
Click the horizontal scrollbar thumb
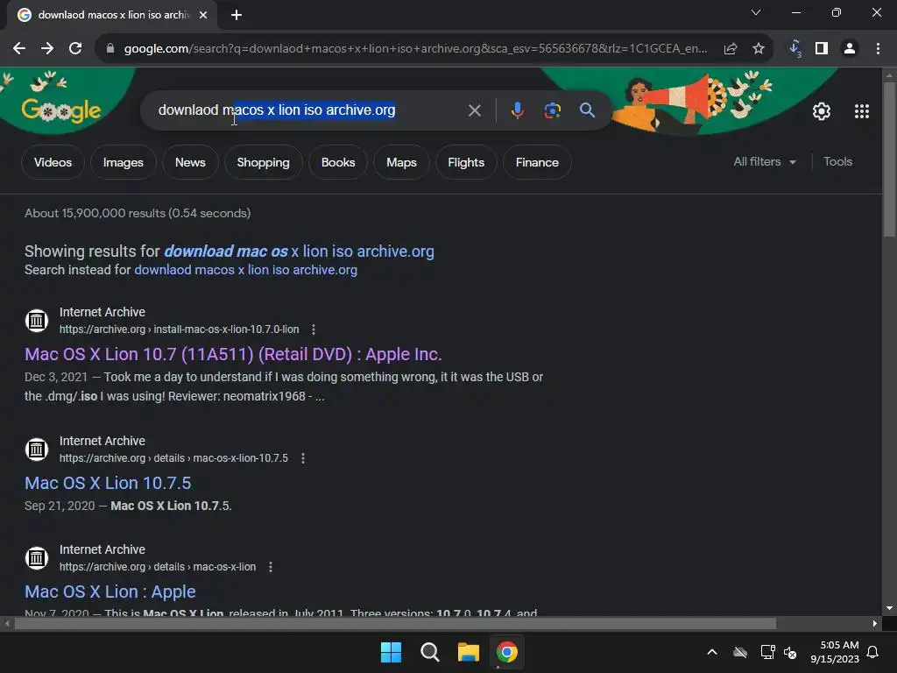coord(395,623)
